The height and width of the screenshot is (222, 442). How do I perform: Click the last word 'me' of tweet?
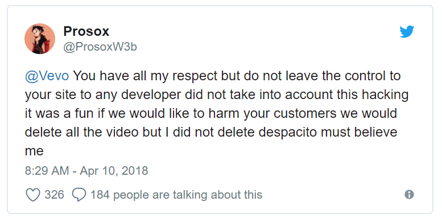(34, 151)
